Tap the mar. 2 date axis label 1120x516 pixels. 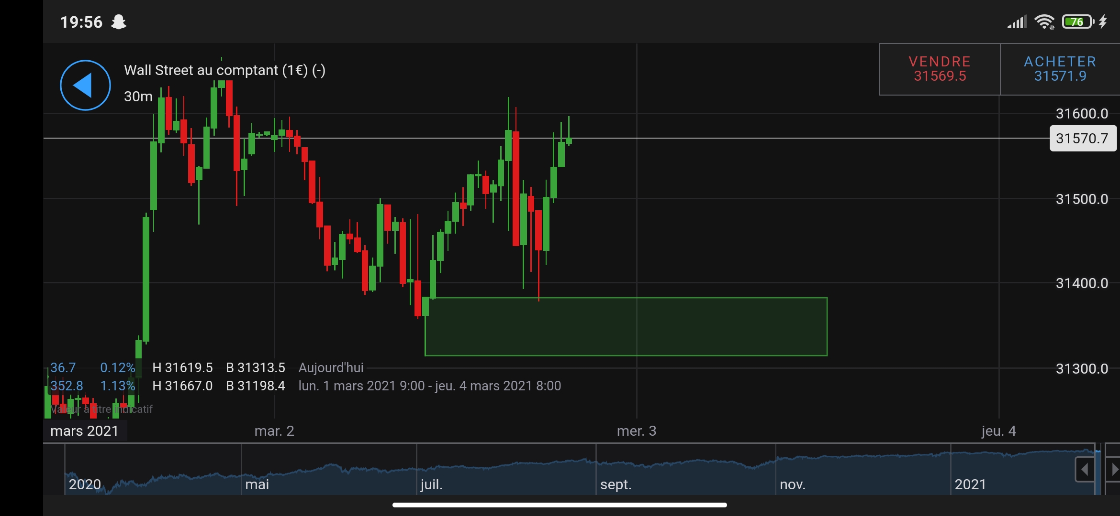tap(274, 431)
